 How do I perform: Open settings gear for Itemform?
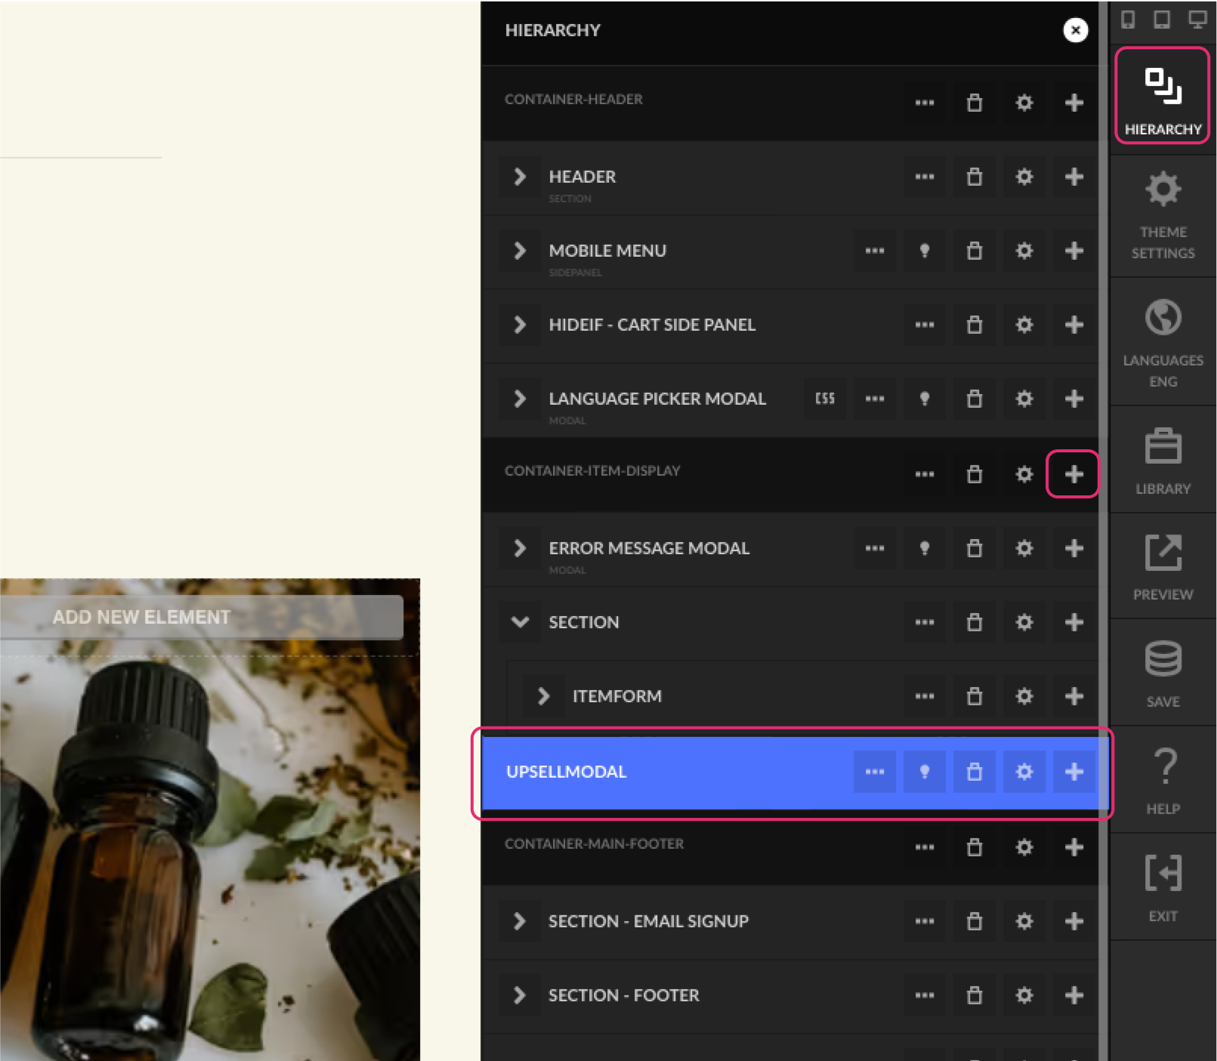pyautogui.click(x=1024, y=696)
